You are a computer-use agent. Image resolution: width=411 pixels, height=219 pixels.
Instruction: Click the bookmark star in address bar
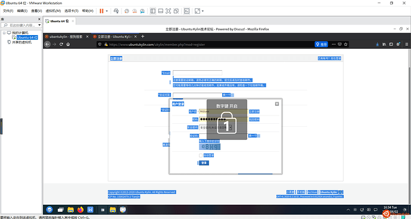pos(345,44)
